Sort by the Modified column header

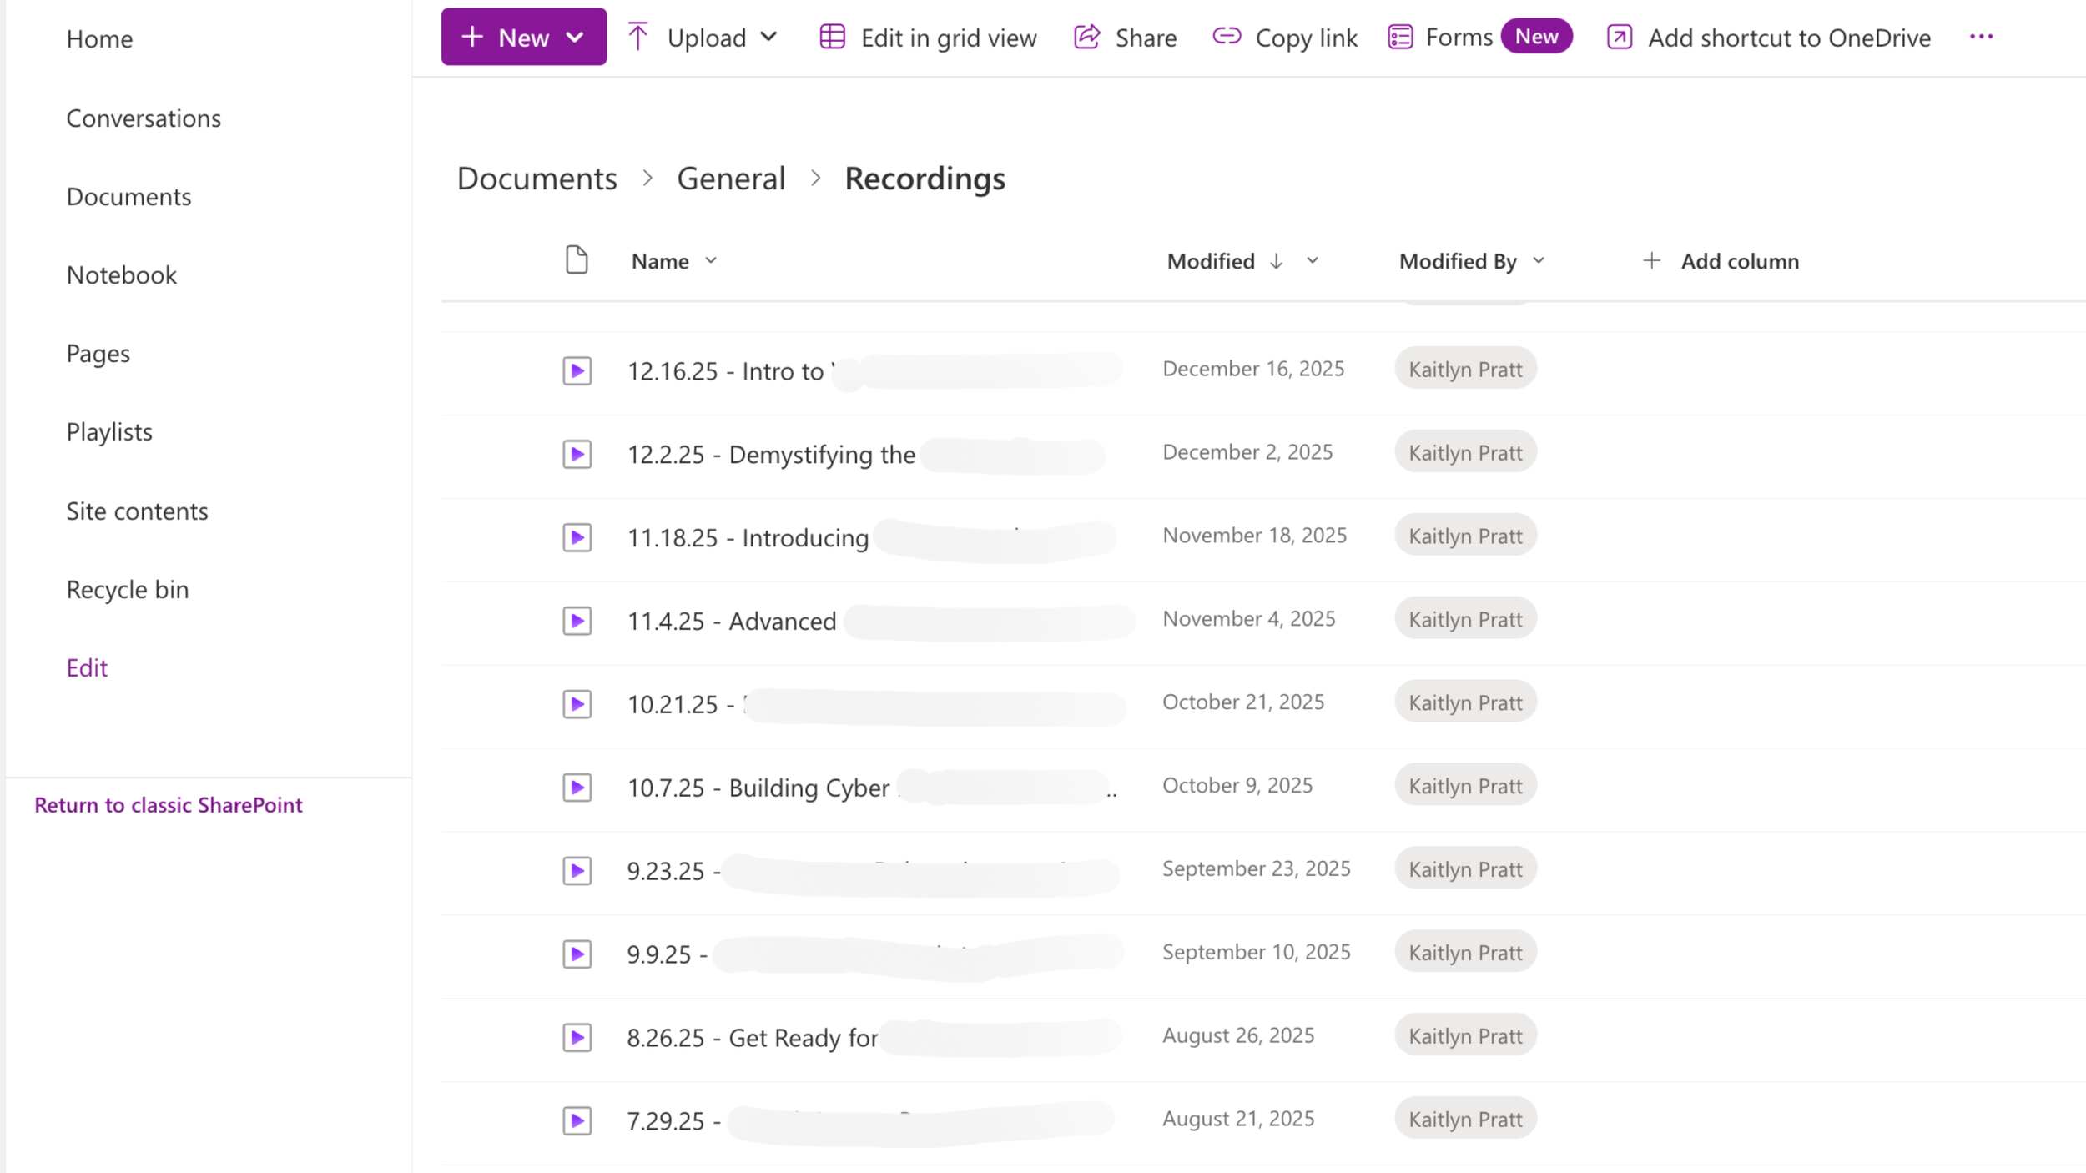[x=1211, y=261]
